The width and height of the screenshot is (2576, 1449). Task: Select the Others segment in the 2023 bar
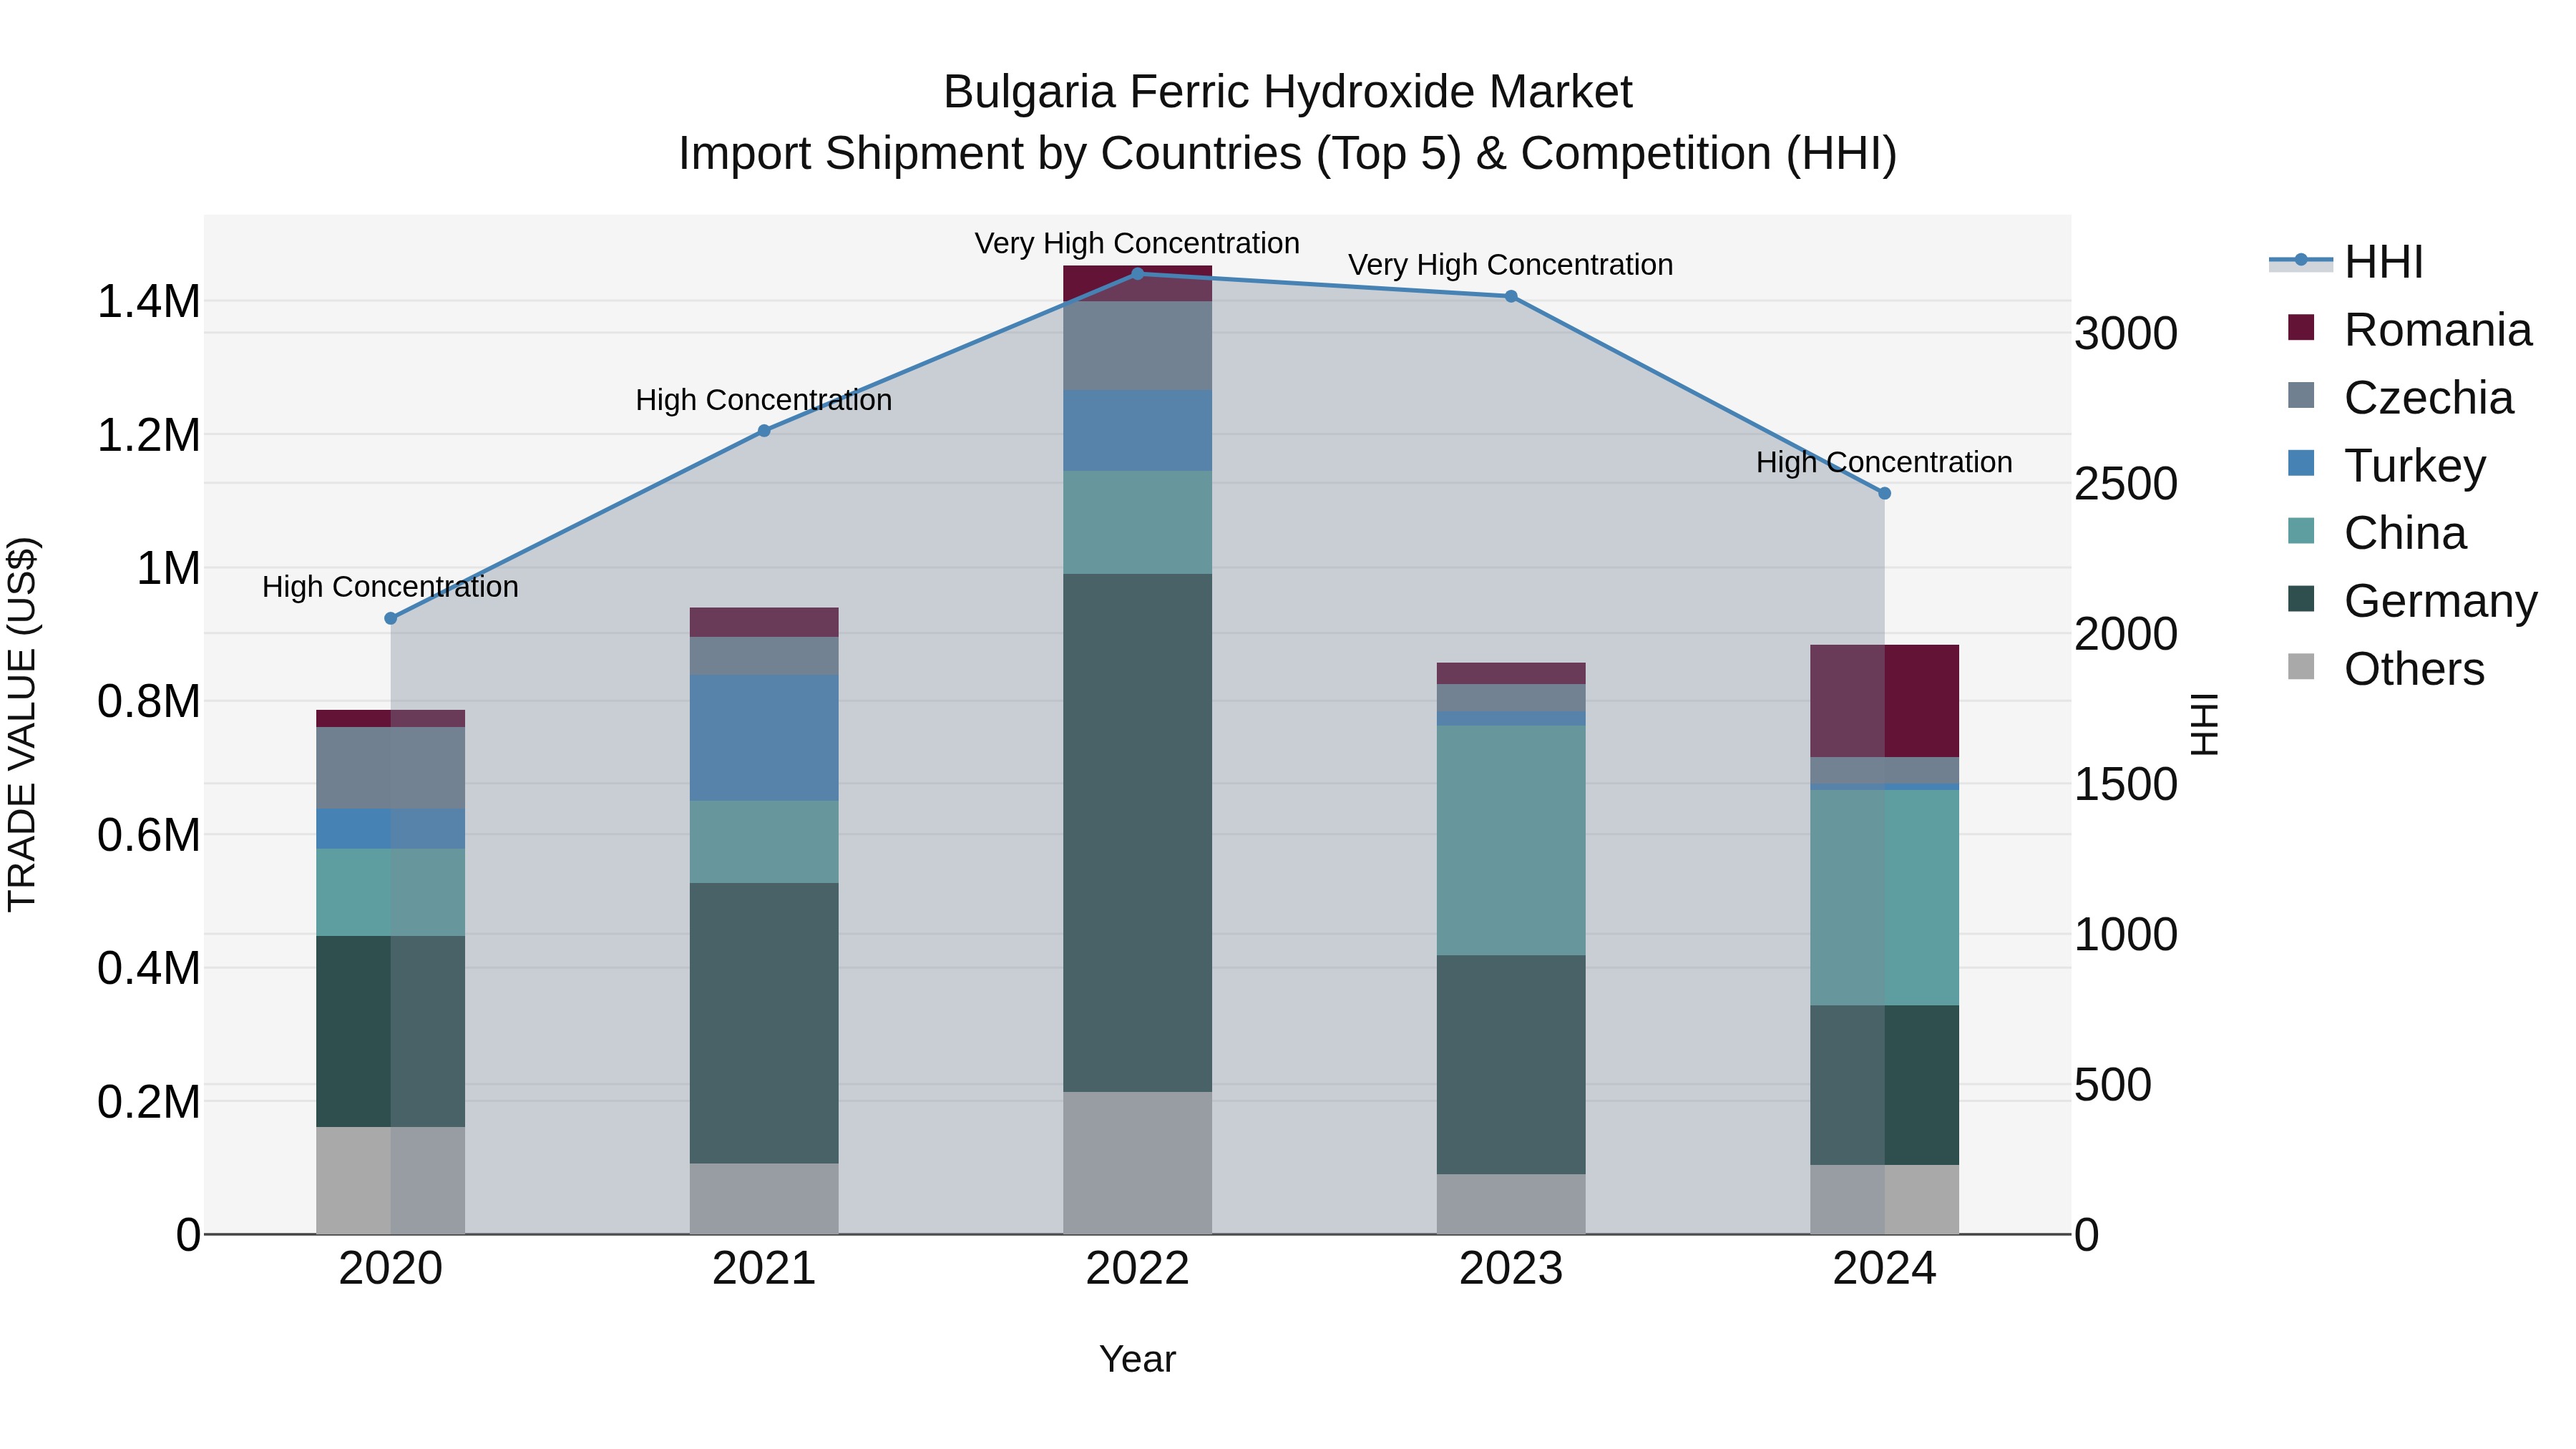point(1511,1204)
